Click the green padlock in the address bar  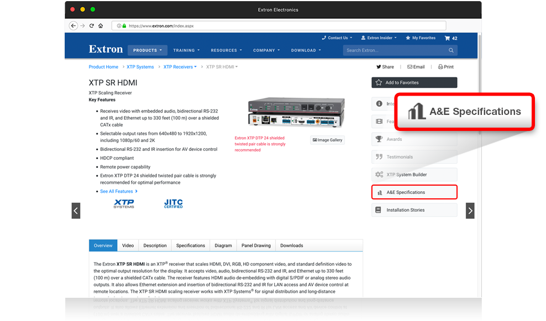tap(124, 26)
